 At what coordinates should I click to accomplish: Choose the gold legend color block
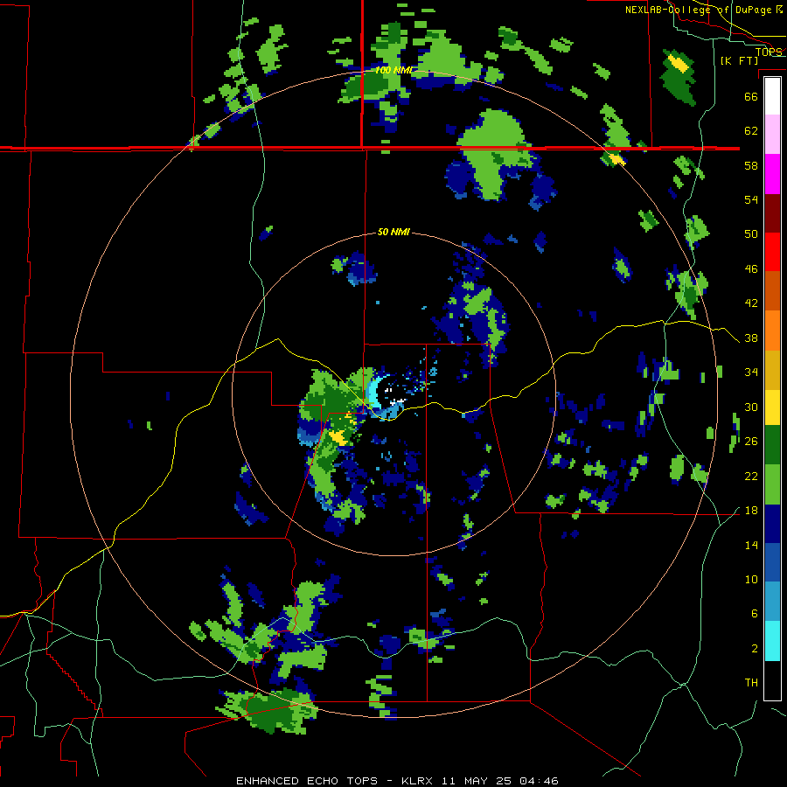(772, 370)
